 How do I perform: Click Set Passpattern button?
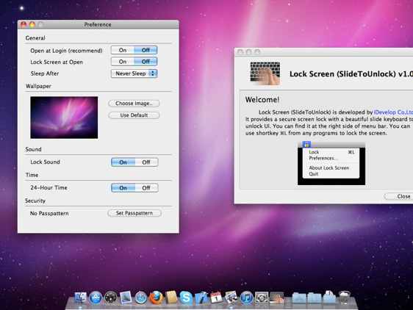134,213
